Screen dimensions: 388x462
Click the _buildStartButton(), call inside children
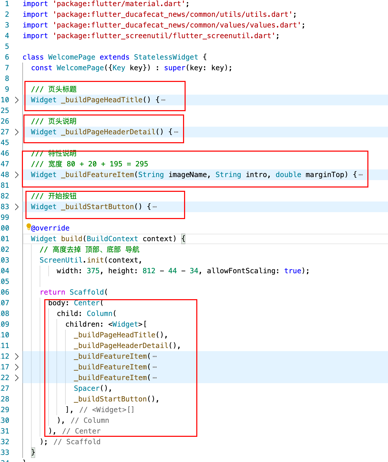[x=117, y=399]
